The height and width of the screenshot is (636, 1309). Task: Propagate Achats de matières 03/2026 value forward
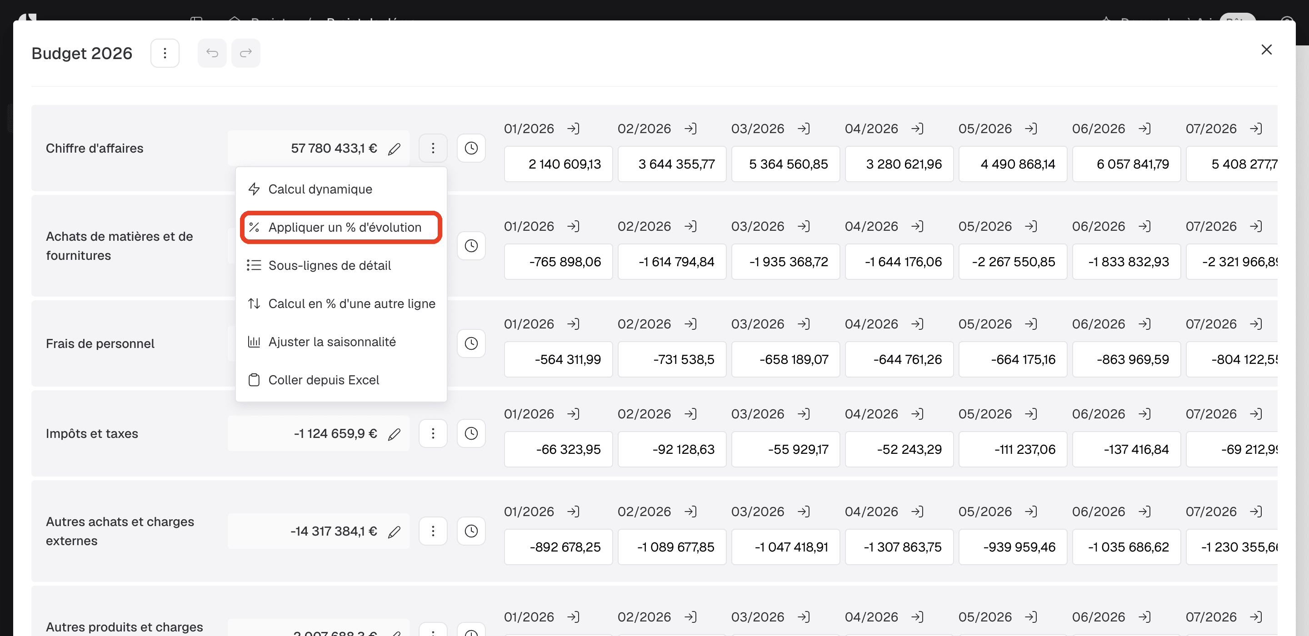804,226
